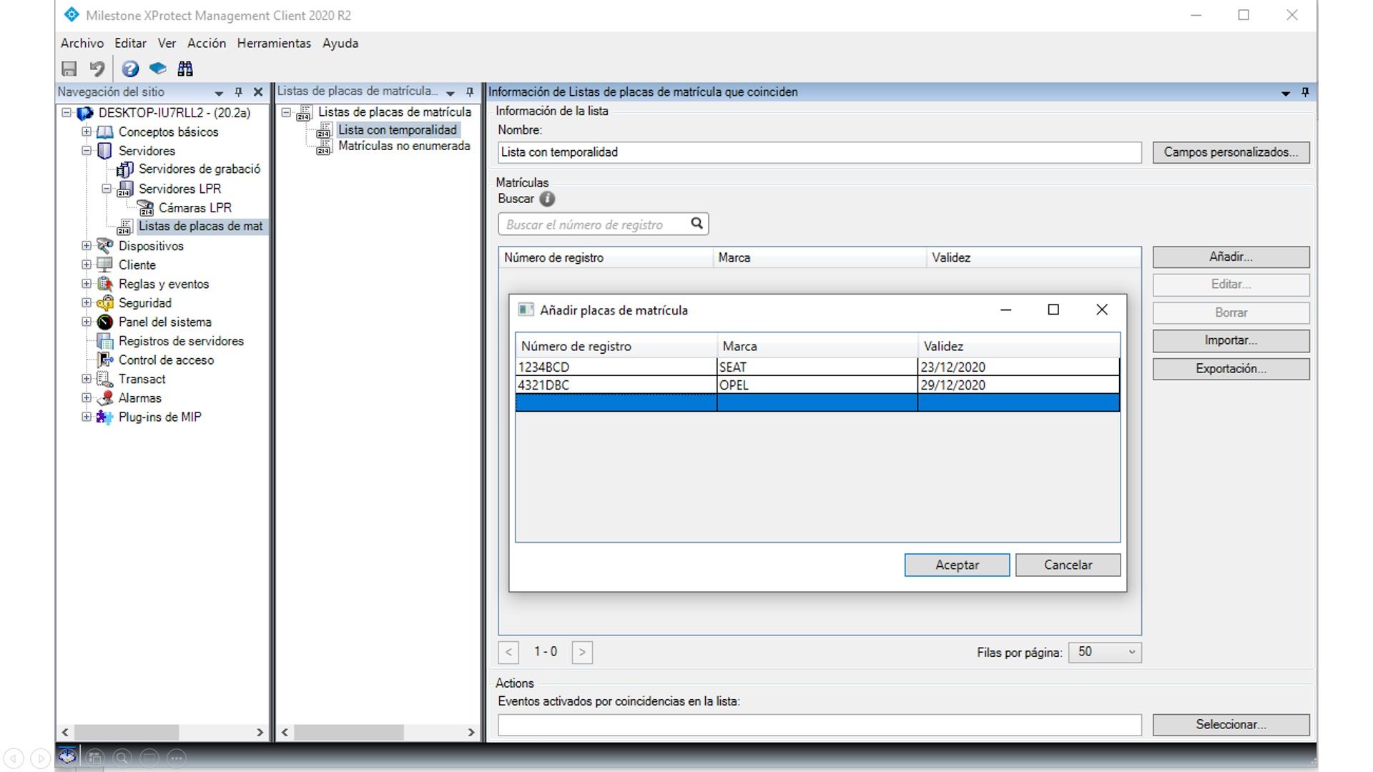The width and height of the screenshot is (1373, 772).
Task: Expand the Reglas y eventos node
Action: [x=87, y=284]
